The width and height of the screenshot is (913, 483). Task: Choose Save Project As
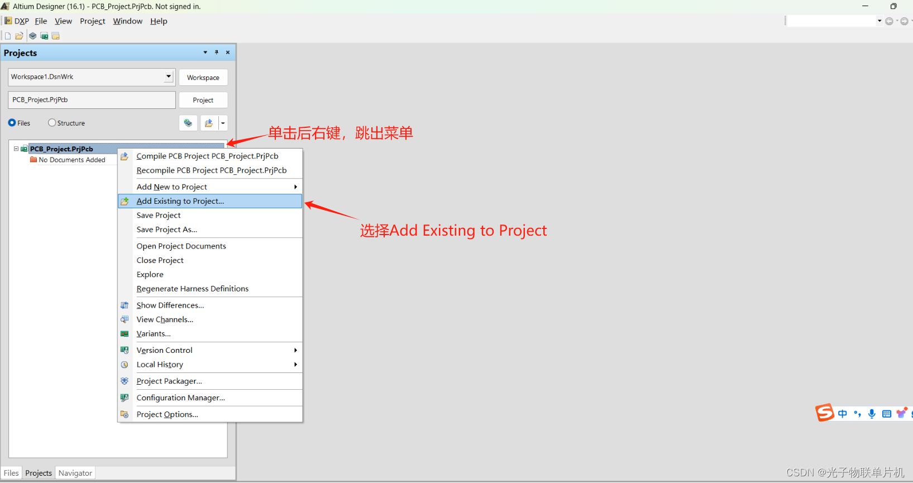click(x=210, y=229)
